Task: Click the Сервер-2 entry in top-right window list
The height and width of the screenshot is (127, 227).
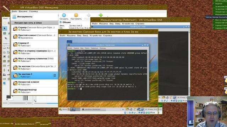Action: [220, 28]
